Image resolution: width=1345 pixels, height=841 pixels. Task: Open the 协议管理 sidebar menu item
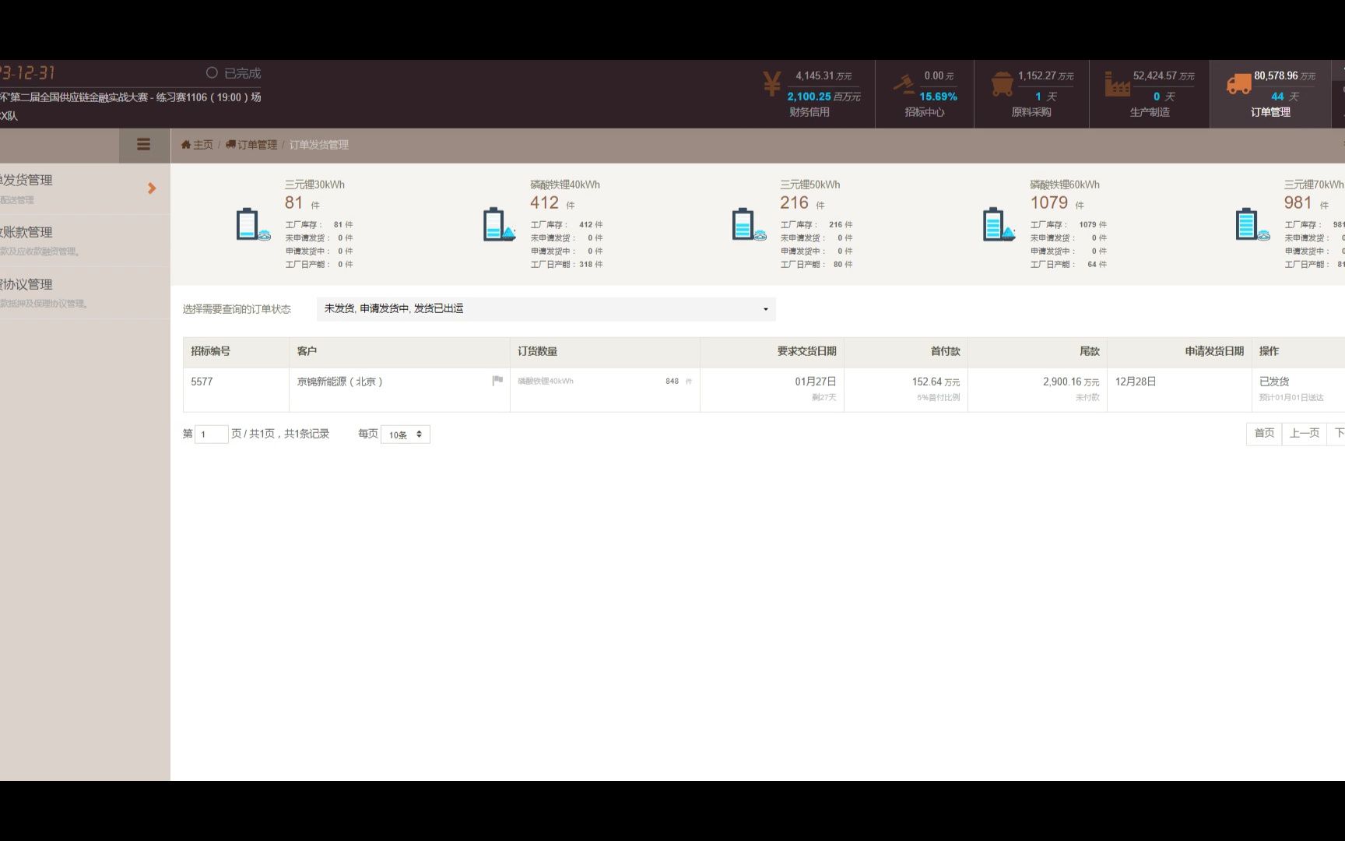[84, 293]
